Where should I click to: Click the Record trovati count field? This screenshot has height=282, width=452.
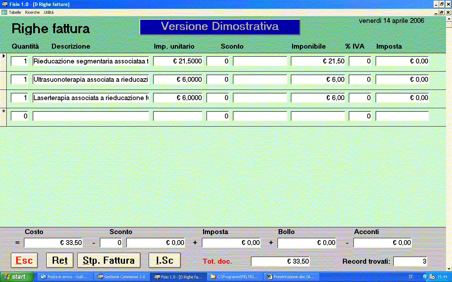point(410,261)
